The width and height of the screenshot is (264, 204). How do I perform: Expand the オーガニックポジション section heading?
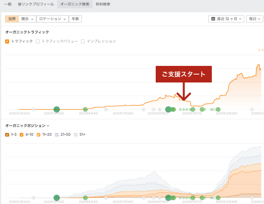click(x=27, y=125)
